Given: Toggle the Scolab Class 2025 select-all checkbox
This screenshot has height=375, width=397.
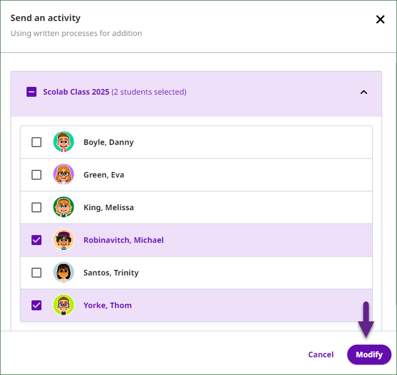Looking at the screenshot, I should point(32,92).
